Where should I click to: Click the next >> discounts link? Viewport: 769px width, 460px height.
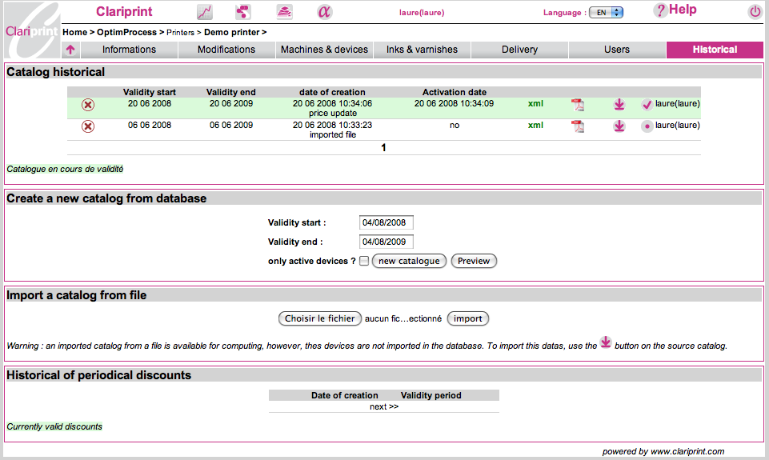(383, 406)
